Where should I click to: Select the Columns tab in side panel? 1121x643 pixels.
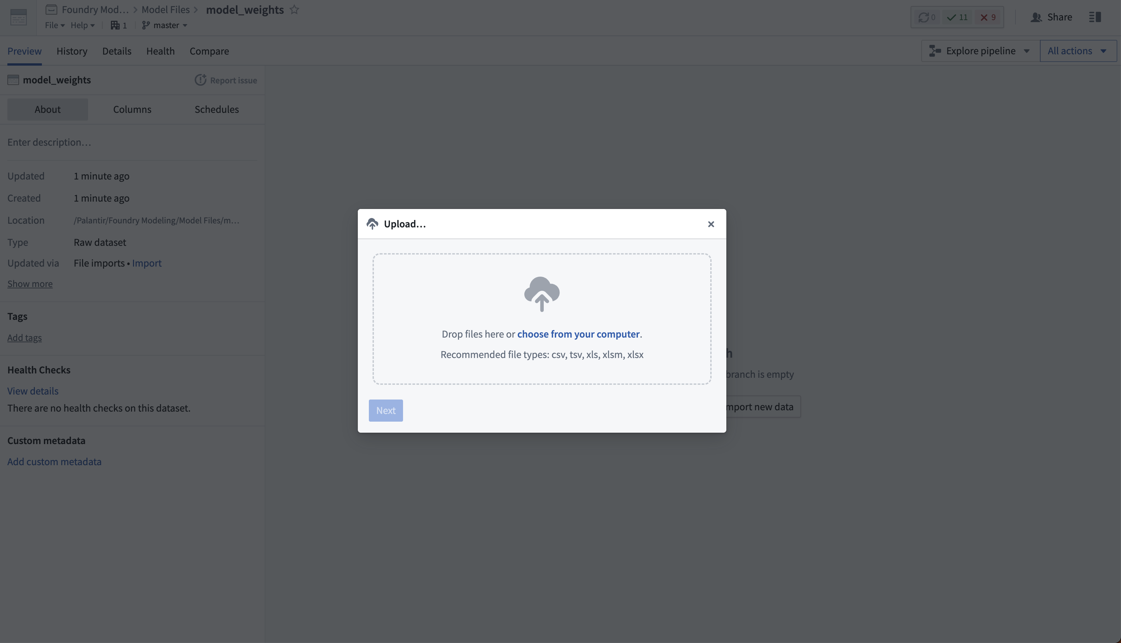[132, 110]
